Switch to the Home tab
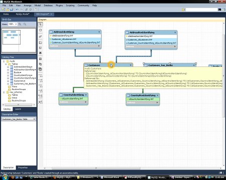This screenshot has width=226, height=180. coord(6,14)
